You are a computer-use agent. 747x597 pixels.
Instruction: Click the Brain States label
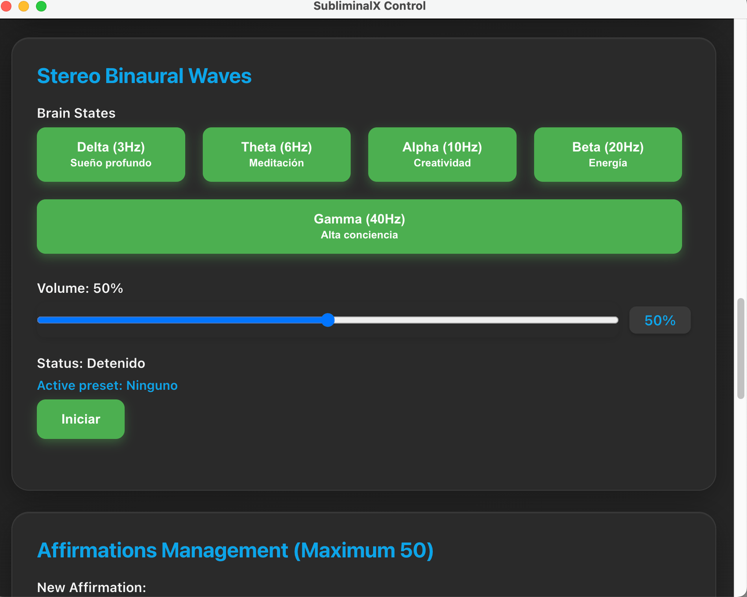76,113
